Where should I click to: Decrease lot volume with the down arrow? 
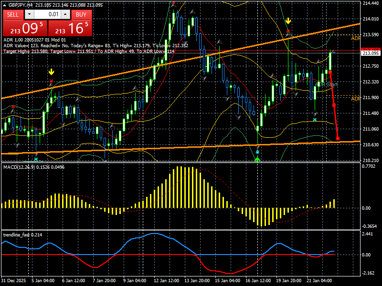[30, 15]
